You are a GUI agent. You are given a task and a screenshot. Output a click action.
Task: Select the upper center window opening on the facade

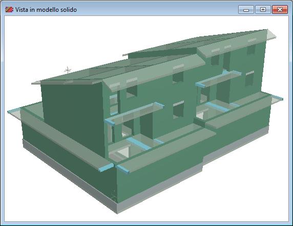178,77
